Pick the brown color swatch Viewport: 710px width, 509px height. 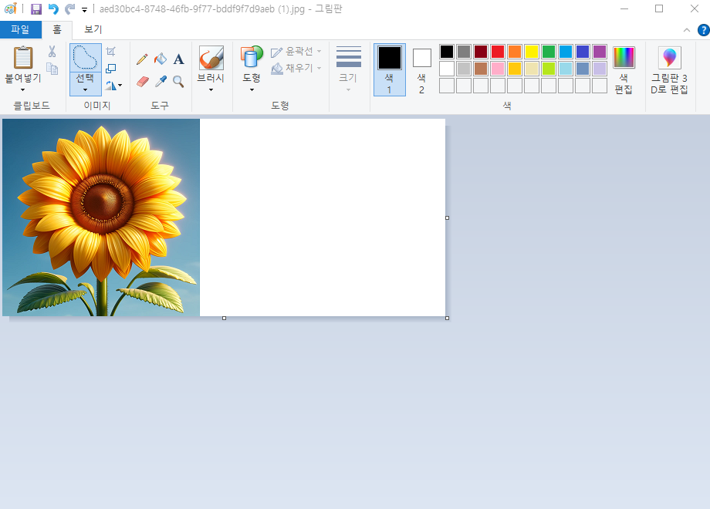481,69
